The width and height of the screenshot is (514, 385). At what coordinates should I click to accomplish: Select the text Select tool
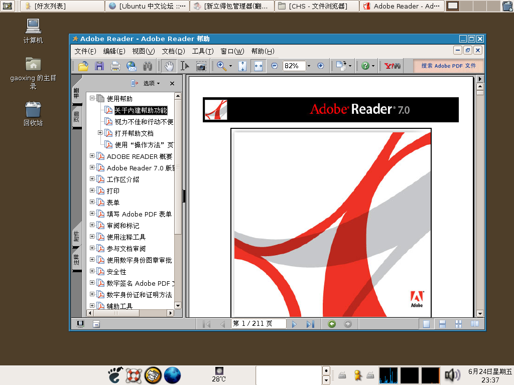[x=185, y=66]
